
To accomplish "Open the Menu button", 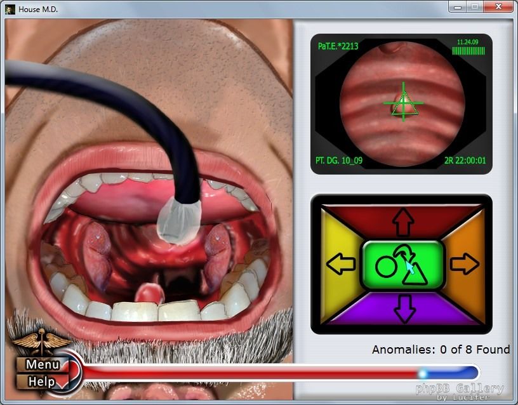I will (43, 364).
